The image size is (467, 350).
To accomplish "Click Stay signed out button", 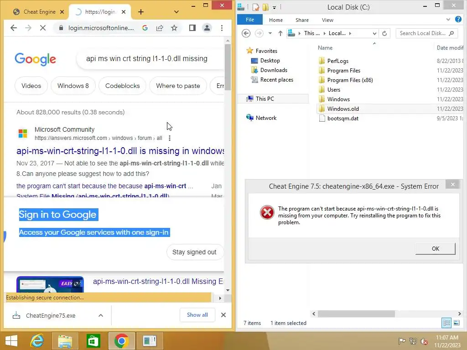I will coord(194,252).
